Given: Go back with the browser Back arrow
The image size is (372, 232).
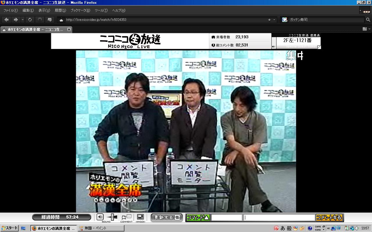Looking at the screenshot, I should tap(7, 20).
